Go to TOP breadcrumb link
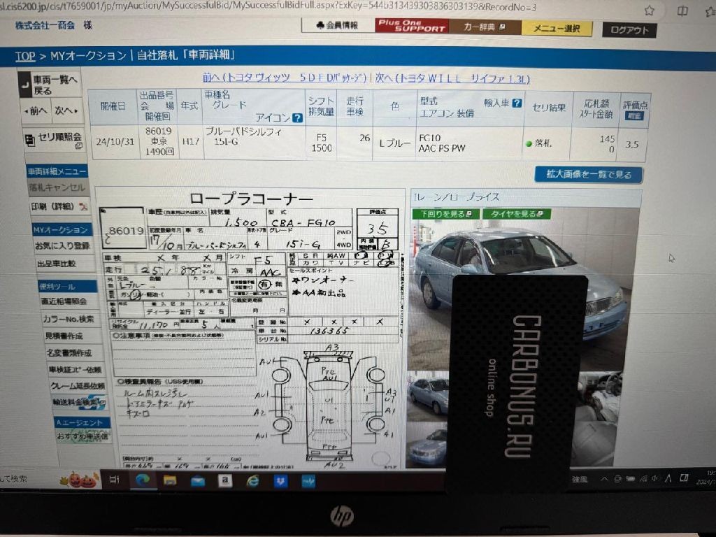 pyautogui.click(x=25, y=56)
